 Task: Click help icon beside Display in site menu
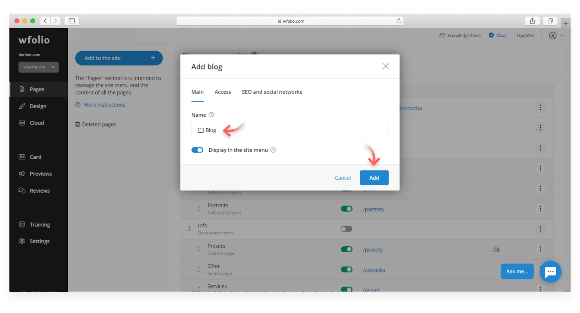click(x=273, y=150)
